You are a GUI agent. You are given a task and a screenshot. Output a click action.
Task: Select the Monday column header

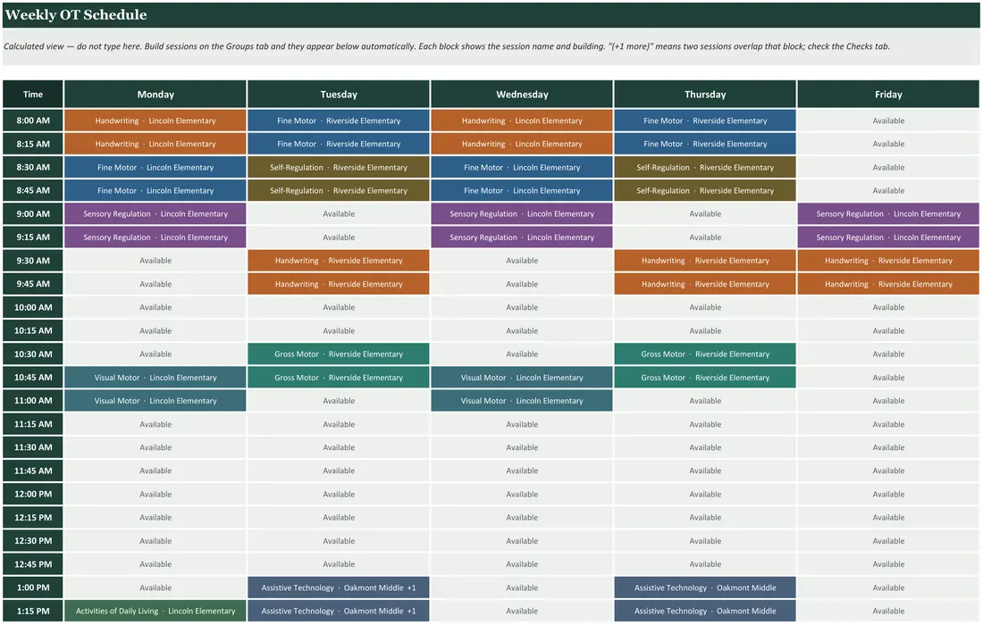coord(155,94)
